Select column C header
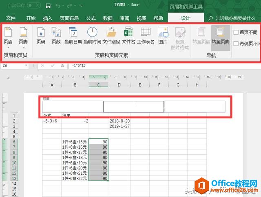The width and height of the screenshot is (261, 197). click(x=98, y=85)
